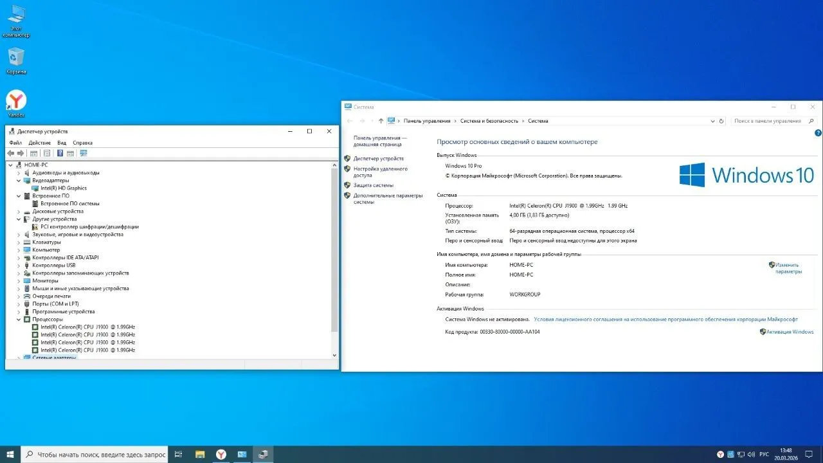The image size is (823, 463).
Task: Expand the Контроллеры USB node
Action: tap(19, 266)
